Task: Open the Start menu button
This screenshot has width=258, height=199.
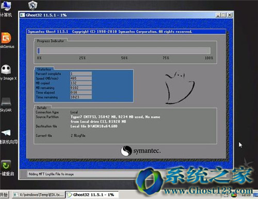Action: click(x=4, y=195)
